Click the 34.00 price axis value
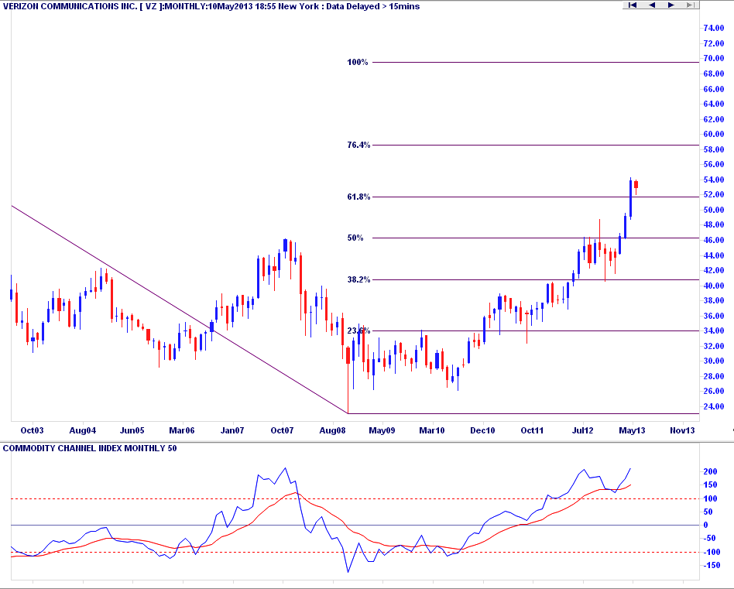The image size is (734, 589). point(714,330)
